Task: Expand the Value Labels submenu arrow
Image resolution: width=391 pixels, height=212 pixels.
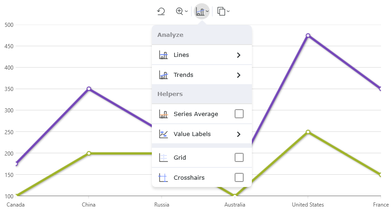Action: (239, 134)
